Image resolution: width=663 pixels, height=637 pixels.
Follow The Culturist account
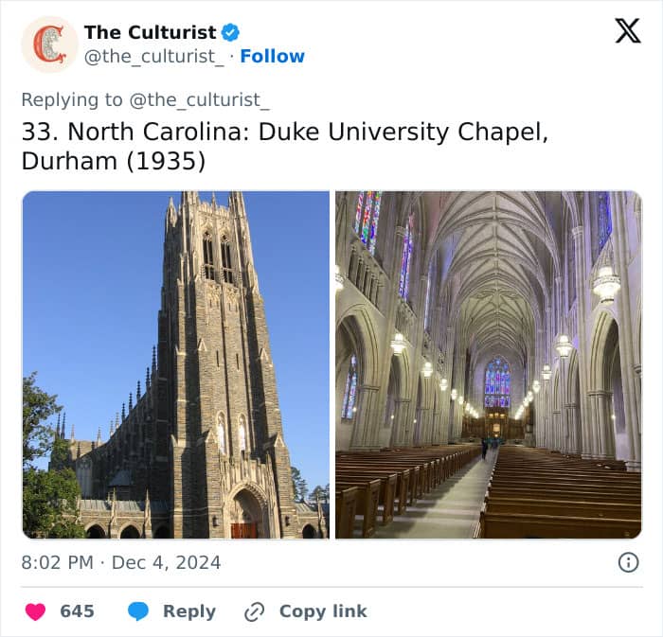pyautogui.click(x=272, y=56)
